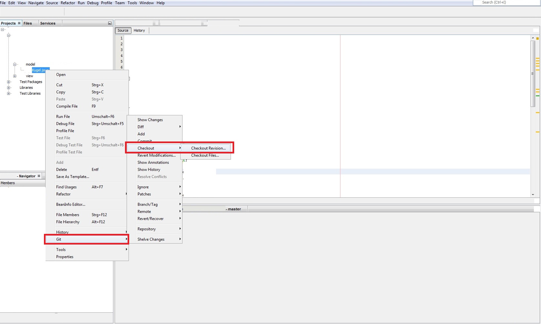Viewport: 541px width, 324px height.
Task: Open the Revert/Recover submenu
Action: 155,219
